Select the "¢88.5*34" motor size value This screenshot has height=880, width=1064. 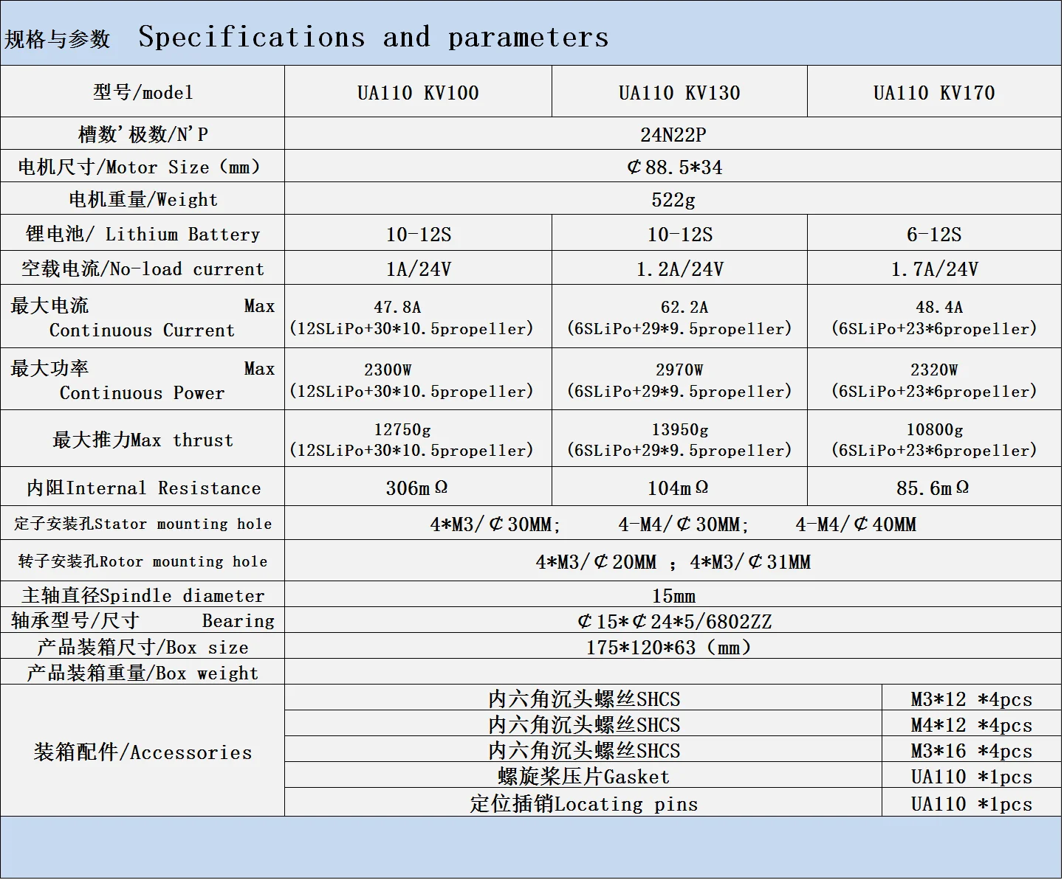pyautogui.click(x=674, y=167)
